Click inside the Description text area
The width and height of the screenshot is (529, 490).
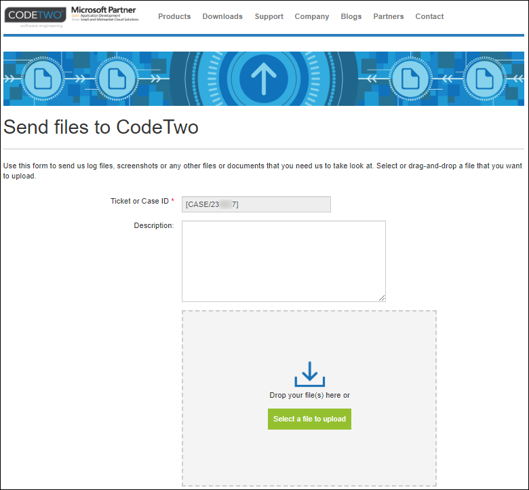[283, 261]
